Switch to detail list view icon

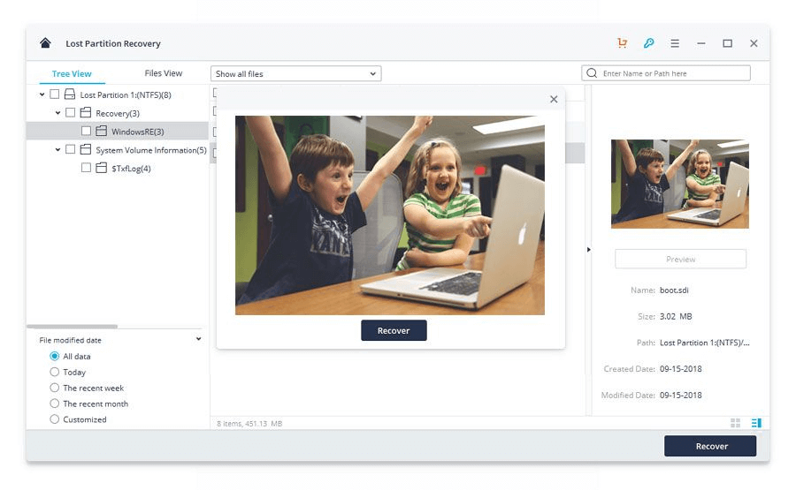click(756, 423)
